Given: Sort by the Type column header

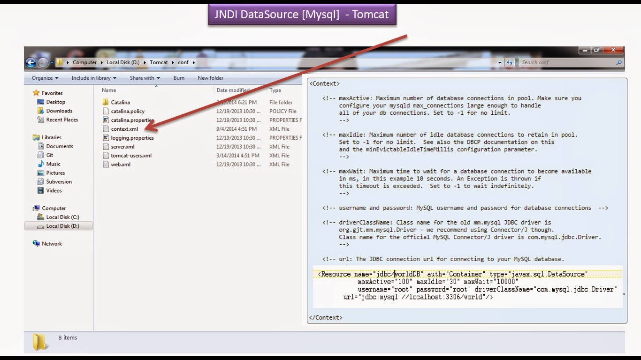Looking at the screenshot, I should pos(275,90).
